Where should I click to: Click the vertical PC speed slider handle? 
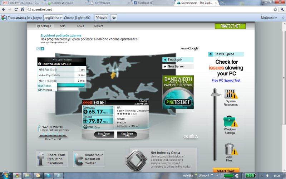(x=216, y=95)
